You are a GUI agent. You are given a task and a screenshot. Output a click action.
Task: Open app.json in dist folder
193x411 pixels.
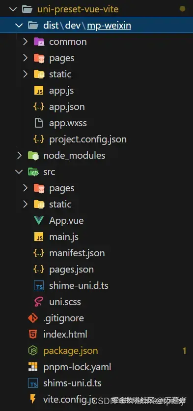(x=67, y=106)
